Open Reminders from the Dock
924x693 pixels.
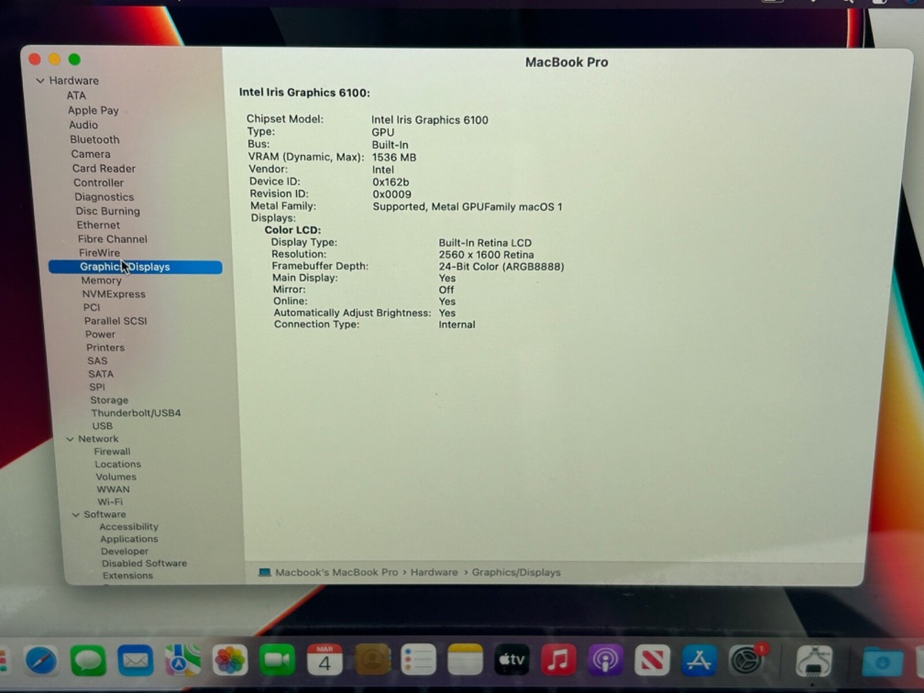[419, 661]
